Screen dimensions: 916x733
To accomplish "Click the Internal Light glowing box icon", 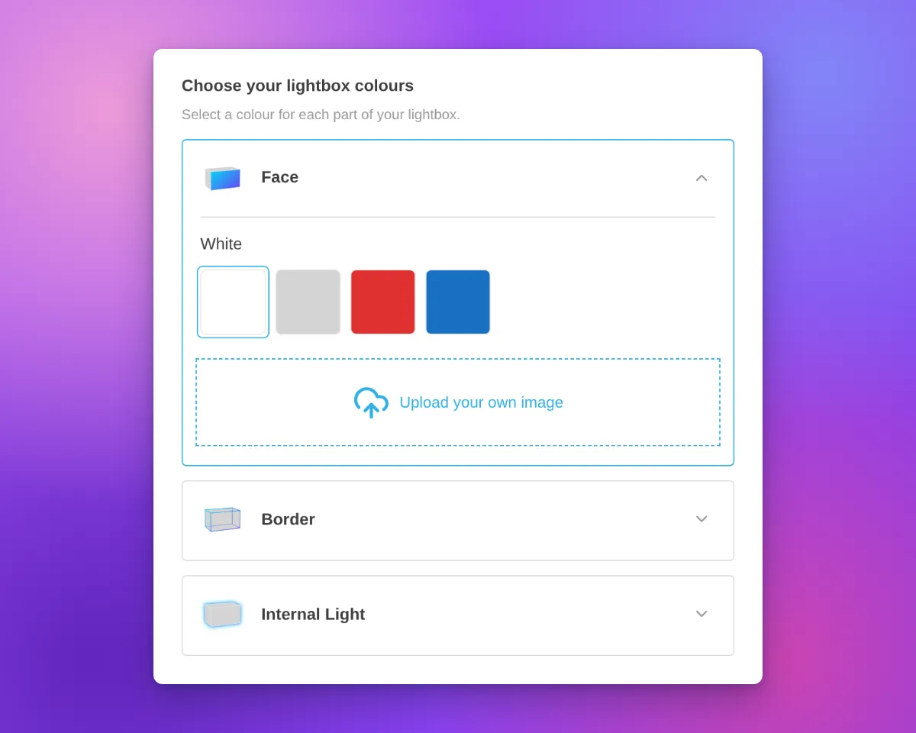I will pyautogui.click(x=222, y=614).
